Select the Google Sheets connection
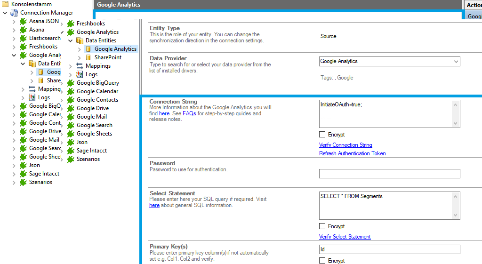482x264 pixels. pyautogui.click(x=94, y=134)
